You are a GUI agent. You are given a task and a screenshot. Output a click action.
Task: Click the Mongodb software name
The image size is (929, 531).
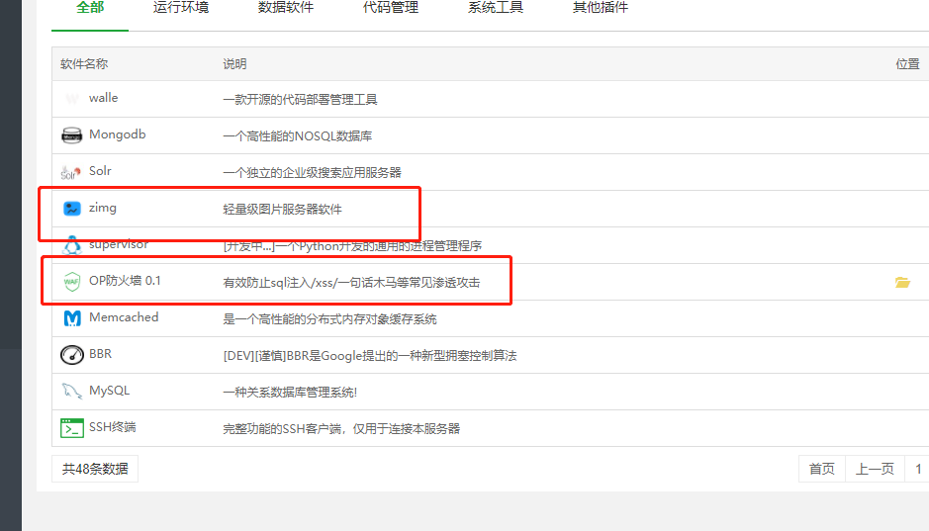click(118, 134)
